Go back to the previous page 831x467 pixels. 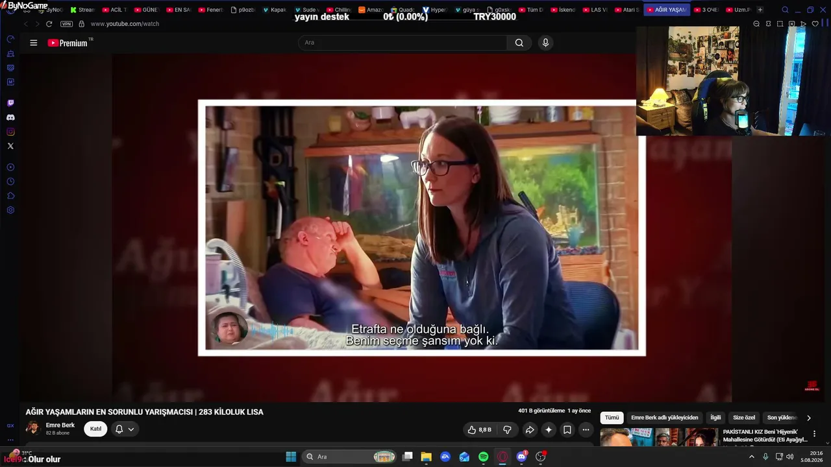[x=25, y=24]
